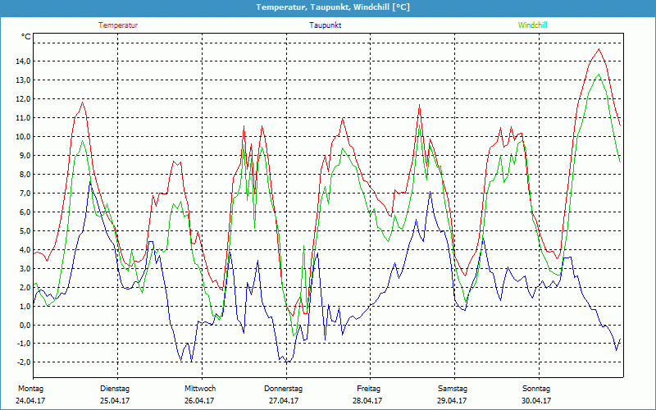656x410 pixels.
Task: Click the 2,0 y-axis value
Action: pos(25,288)
